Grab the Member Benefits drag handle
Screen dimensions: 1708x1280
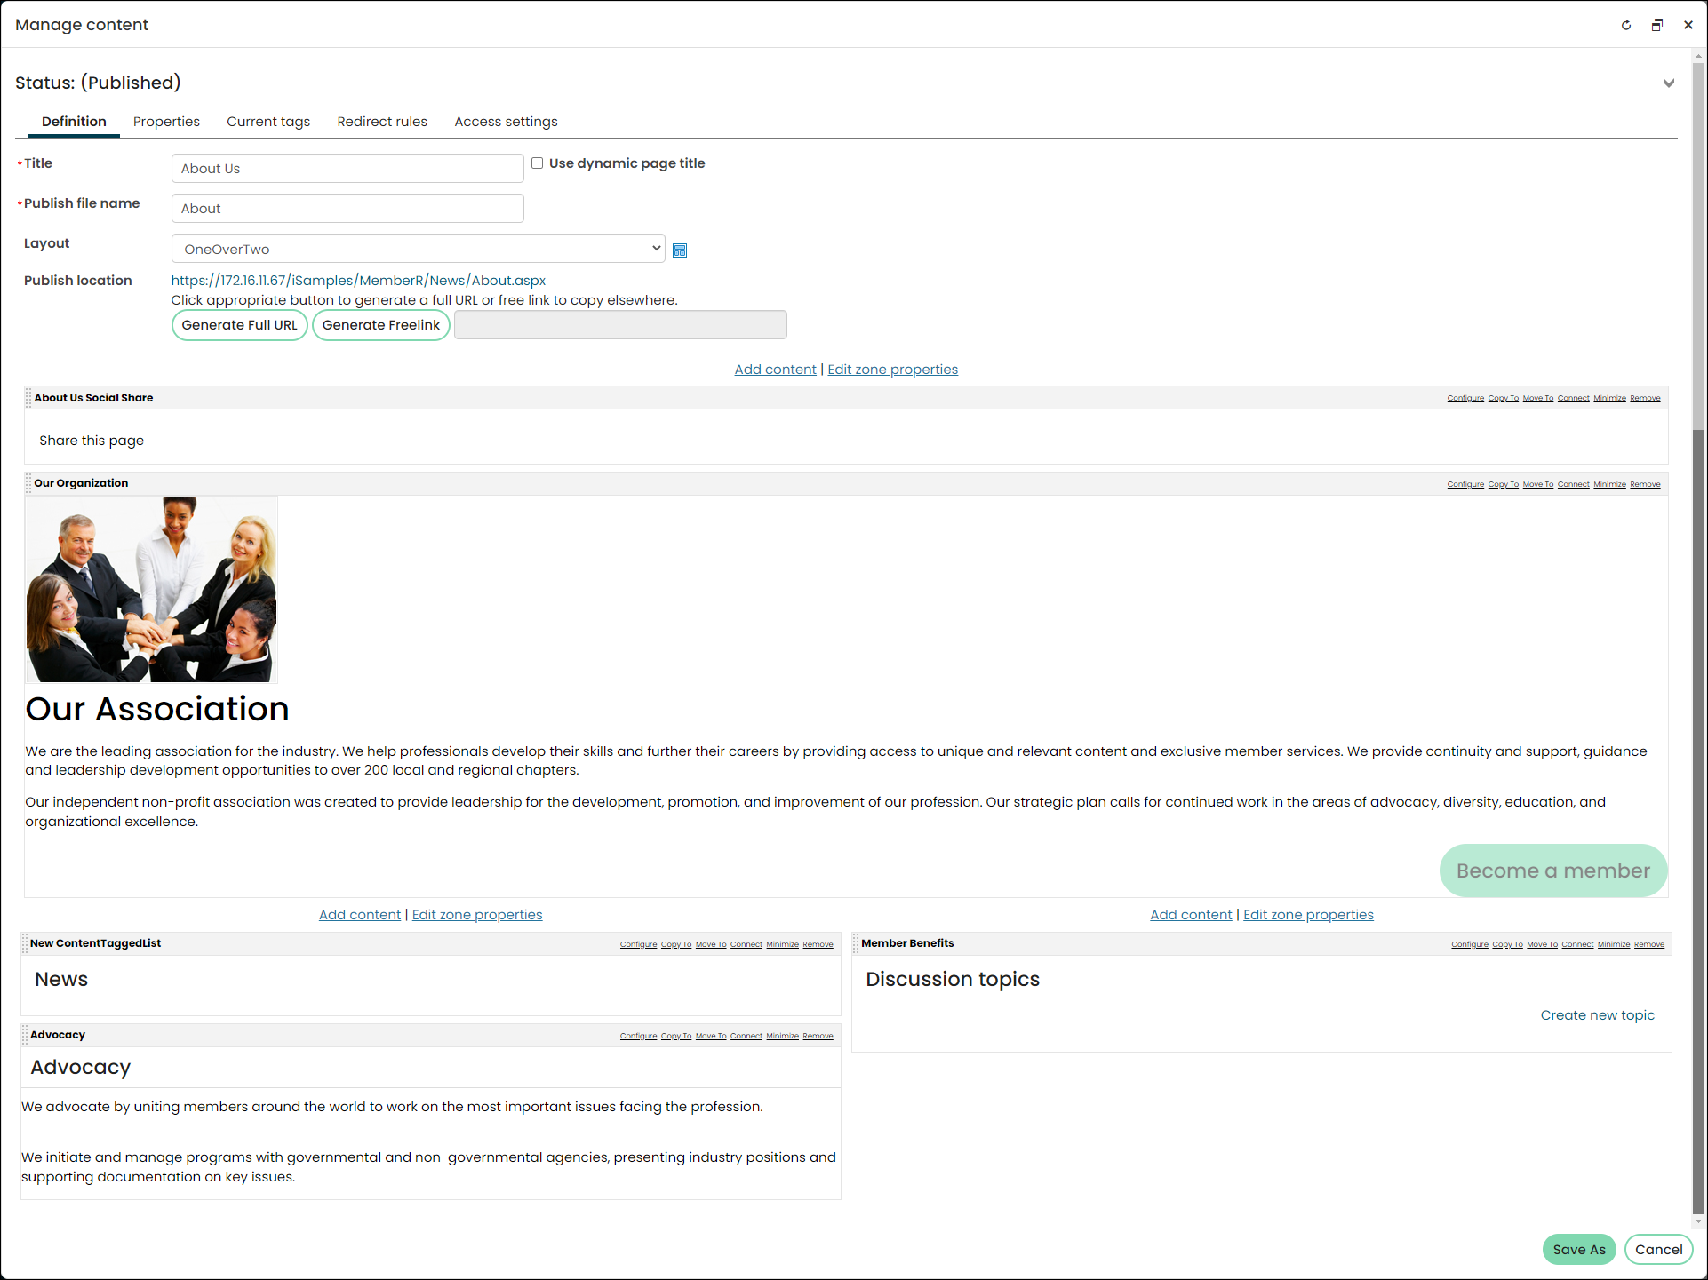(856, 943)
